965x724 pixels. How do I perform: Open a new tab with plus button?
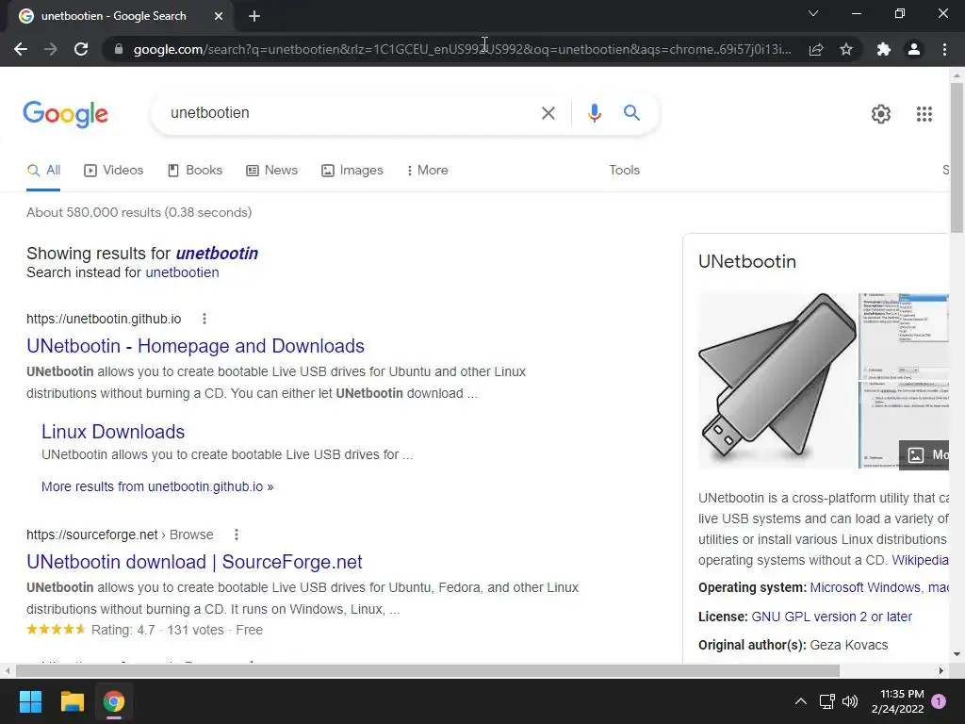[x=254, y=16]
